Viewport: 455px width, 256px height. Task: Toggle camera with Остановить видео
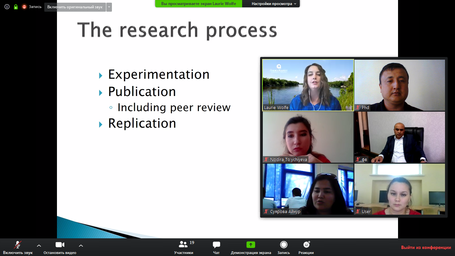pos(60,247)
